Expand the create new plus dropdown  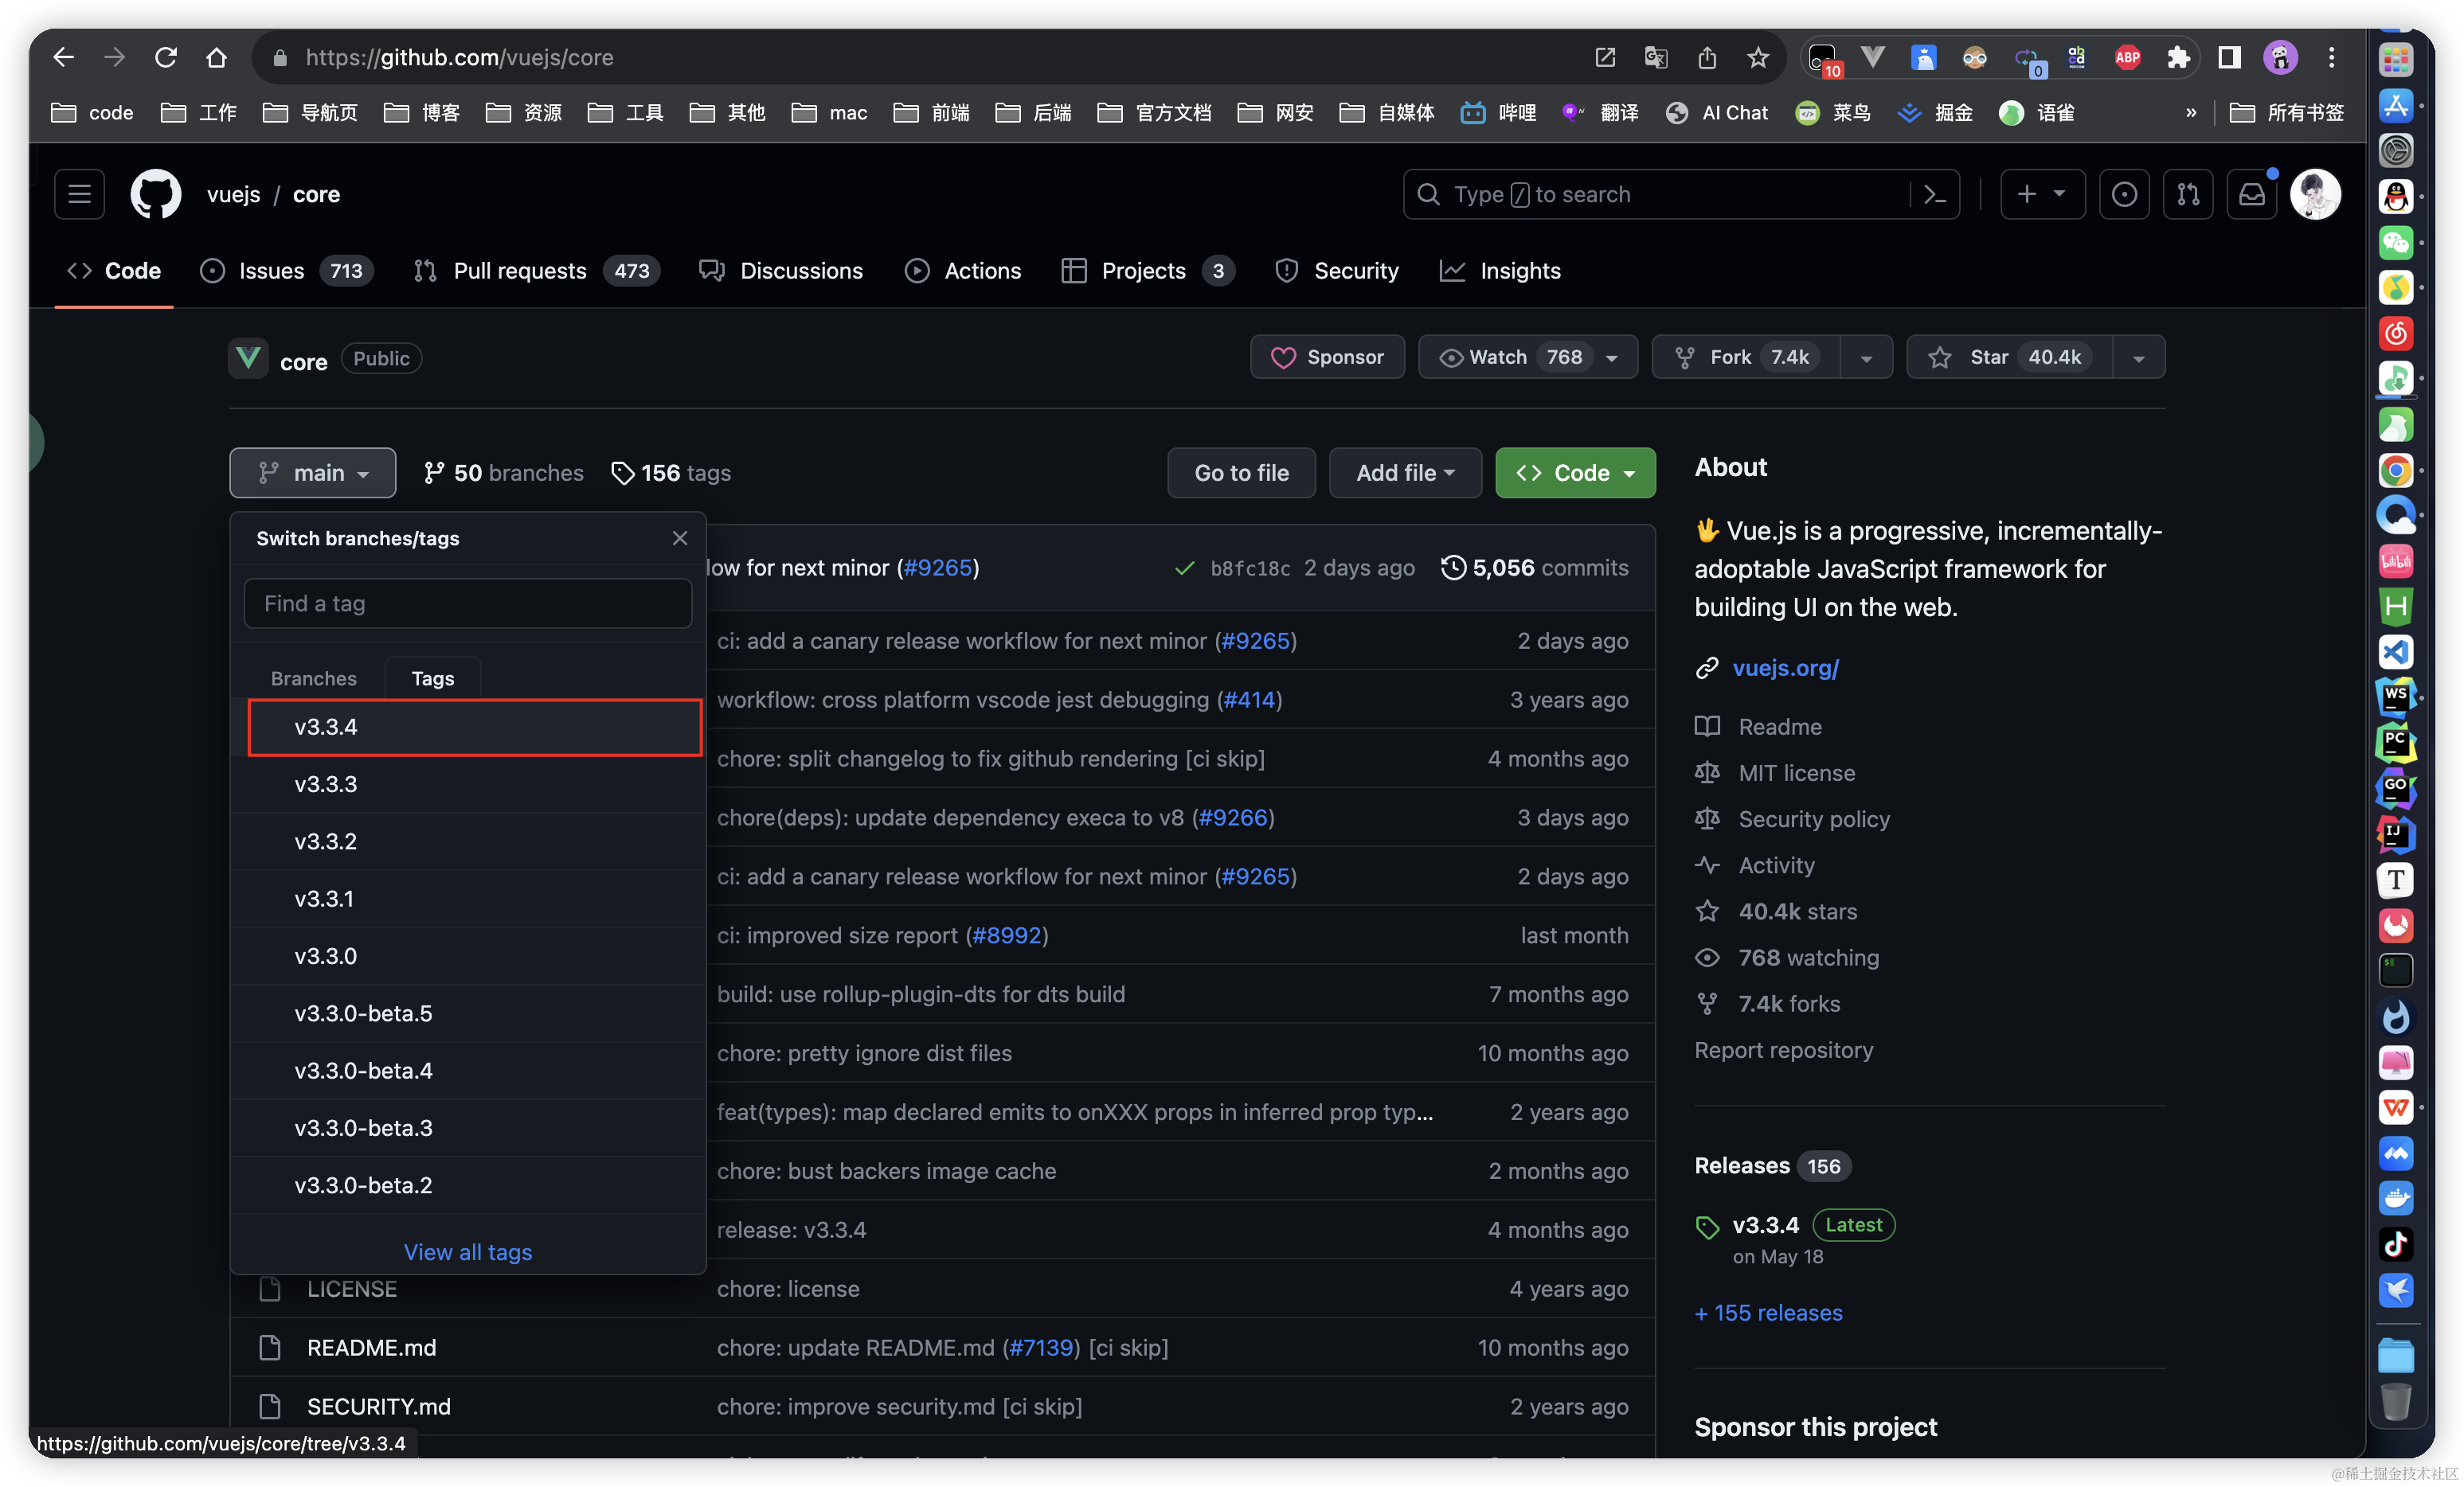tap(2042, 194)
